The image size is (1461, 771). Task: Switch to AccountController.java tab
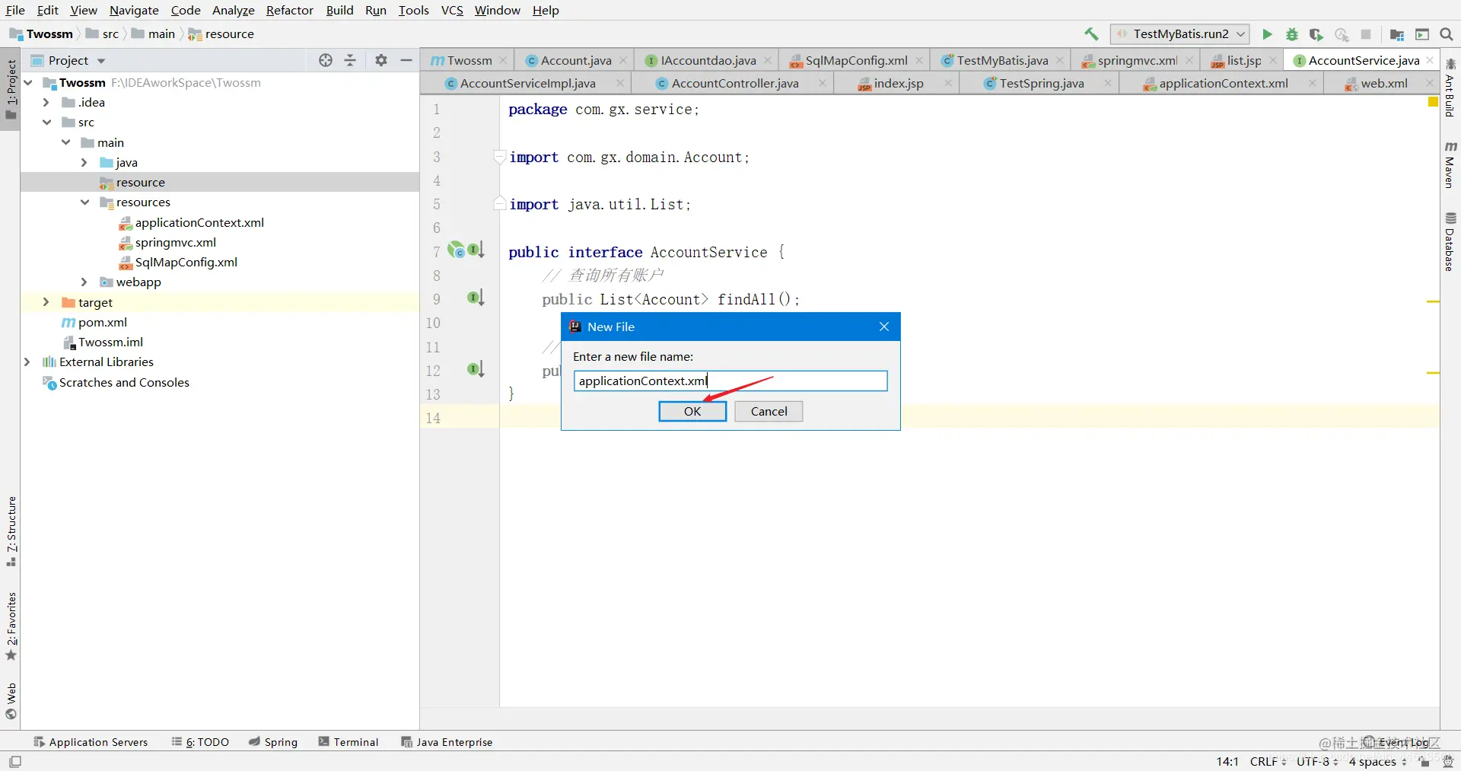tap(735, 83)
